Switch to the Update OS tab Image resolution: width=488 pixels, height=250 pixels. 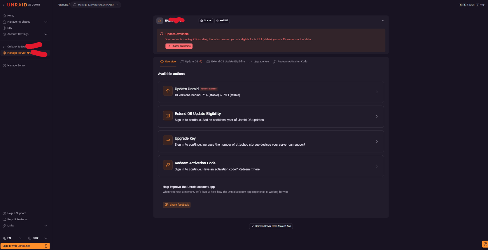coord(191,62)
